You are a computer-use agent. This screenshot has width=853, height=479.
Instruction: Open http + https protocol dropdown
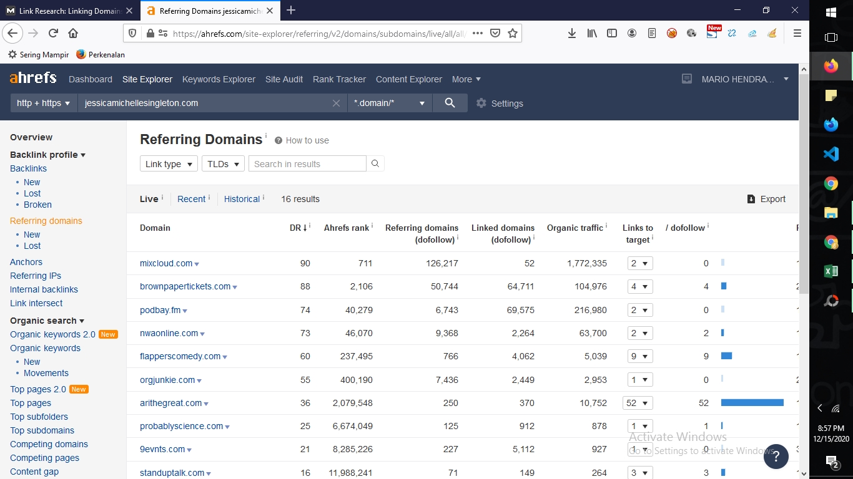pos(44,103)
